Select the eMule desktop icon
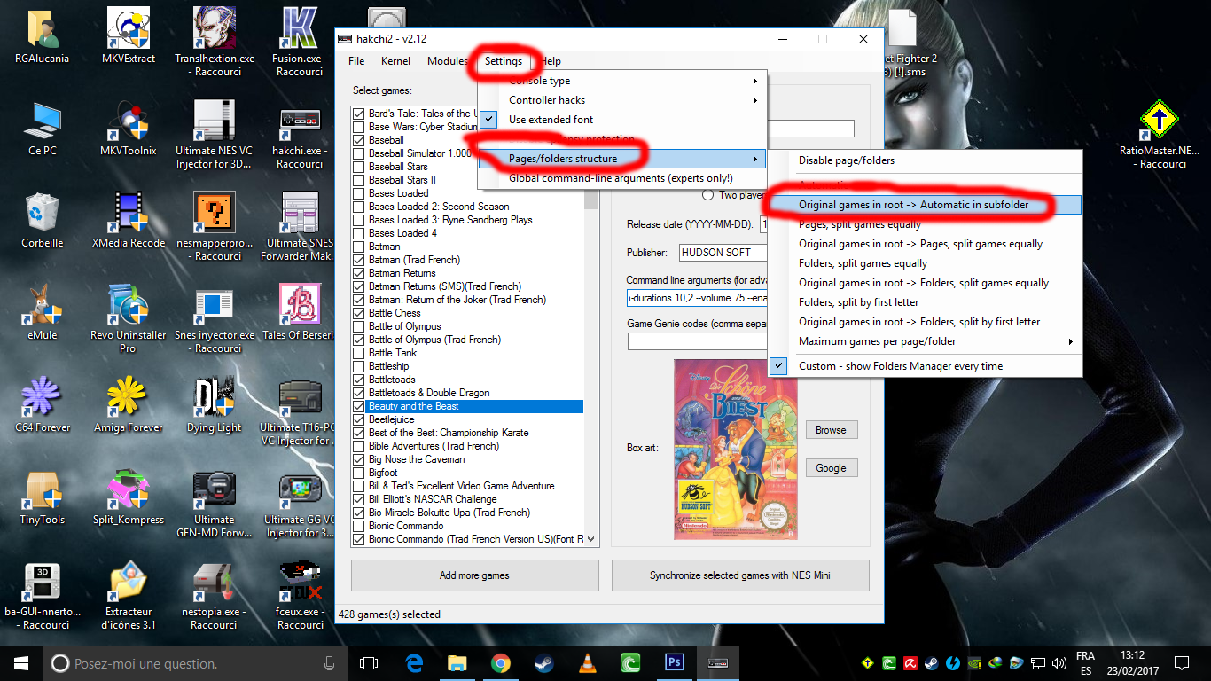 pyautogui.click(x=42, y=312)
